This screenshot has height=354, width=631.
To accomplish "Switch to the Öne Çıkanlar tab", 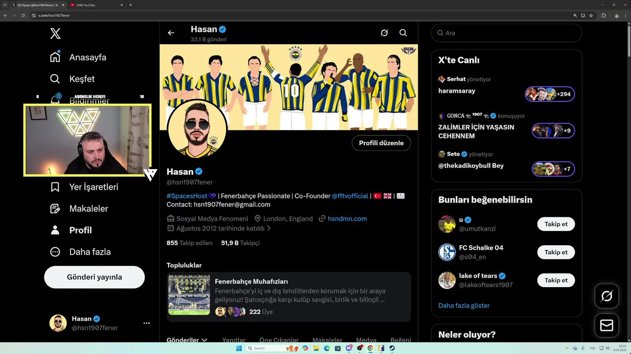I will 279,340.
